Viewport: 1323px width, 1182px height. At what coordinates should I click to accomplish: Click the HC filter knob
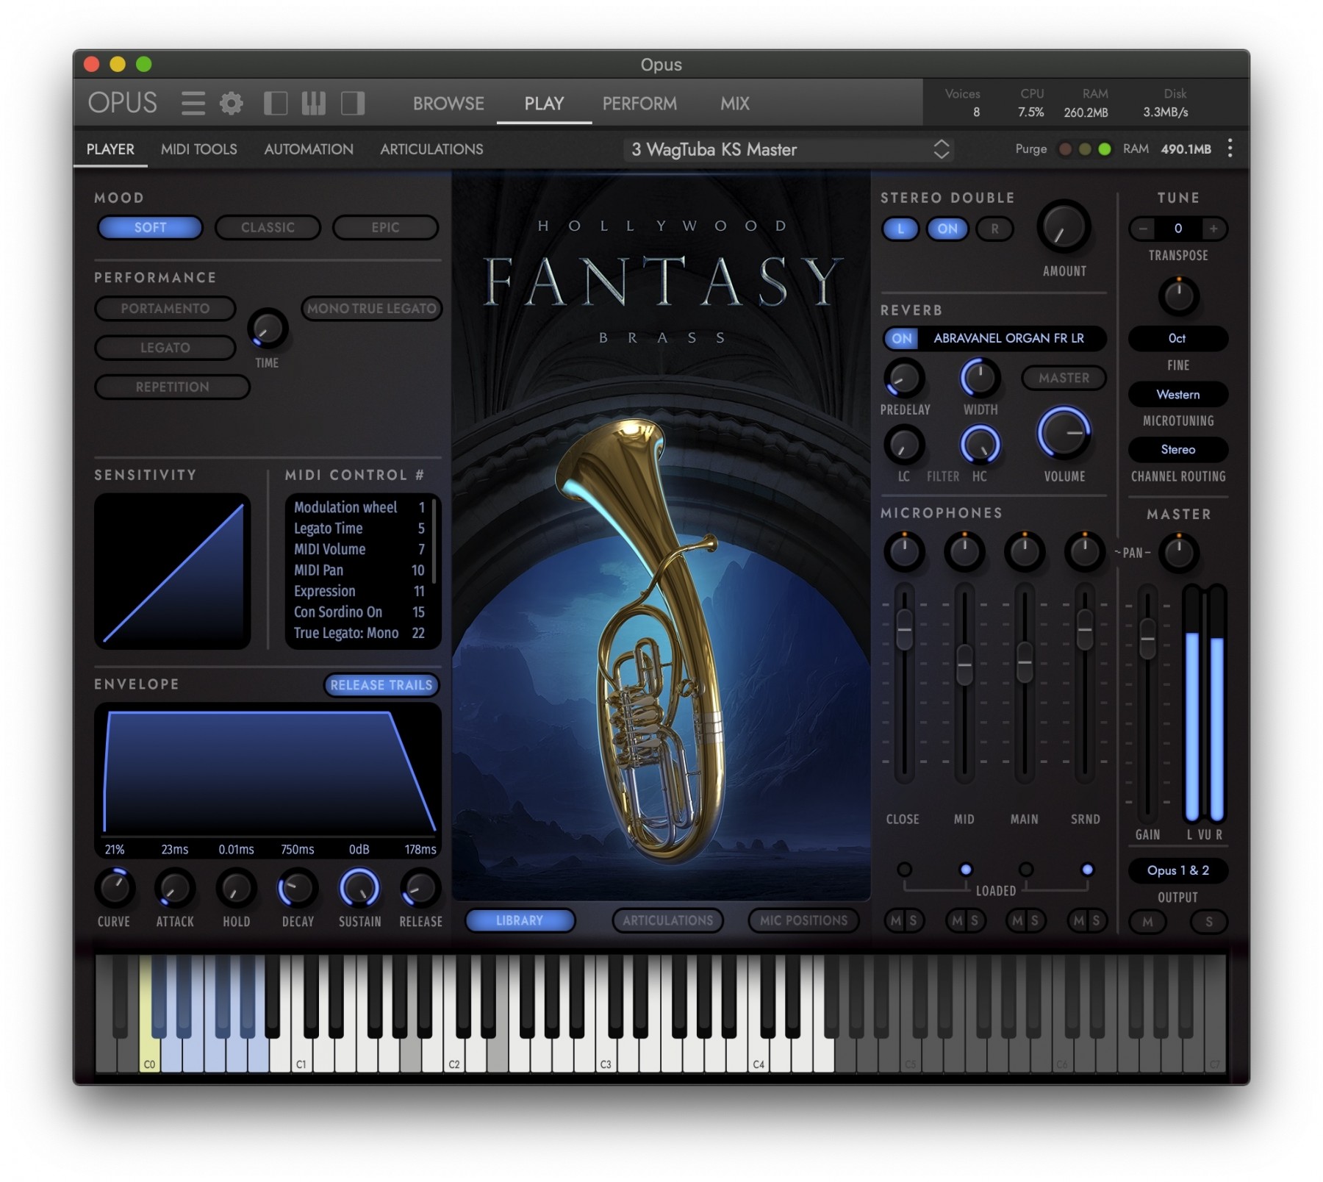(x=980, y=445)
